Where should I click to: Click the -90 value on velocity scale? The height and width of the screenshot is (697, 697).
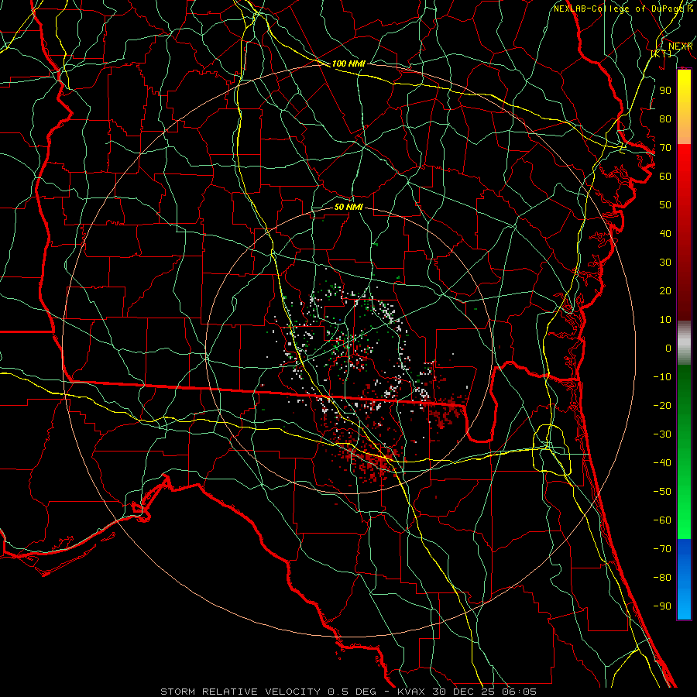662,606
